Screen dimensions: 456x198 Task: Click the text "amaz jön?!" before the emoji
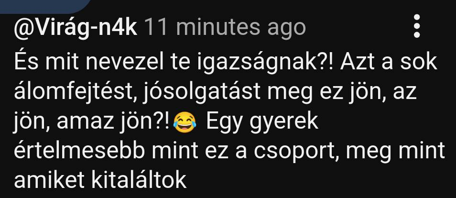[x=113, y=122]
